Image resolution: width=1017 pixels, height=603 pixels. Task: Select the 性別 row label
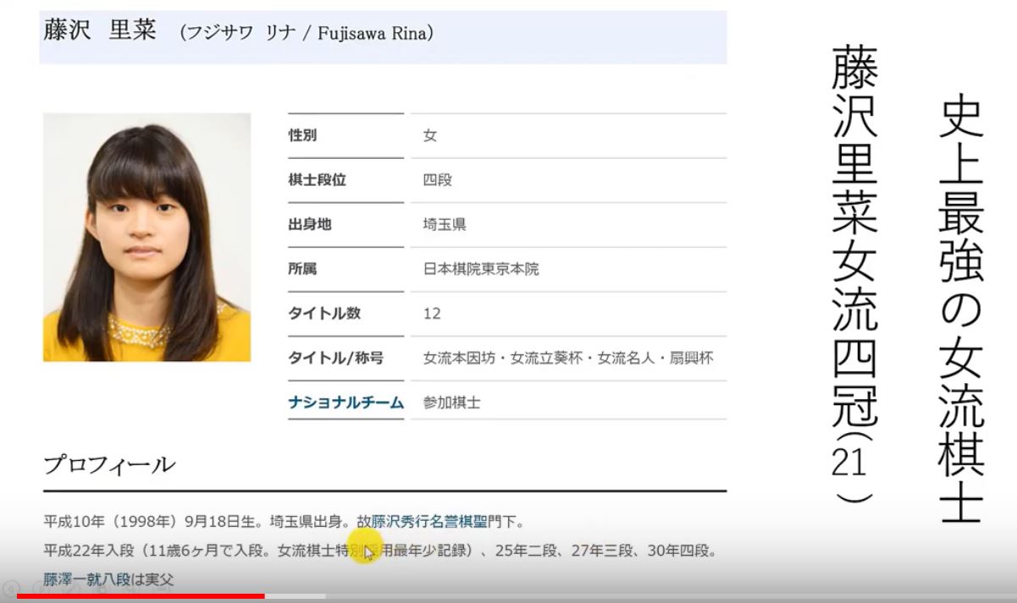click(302, 135)
